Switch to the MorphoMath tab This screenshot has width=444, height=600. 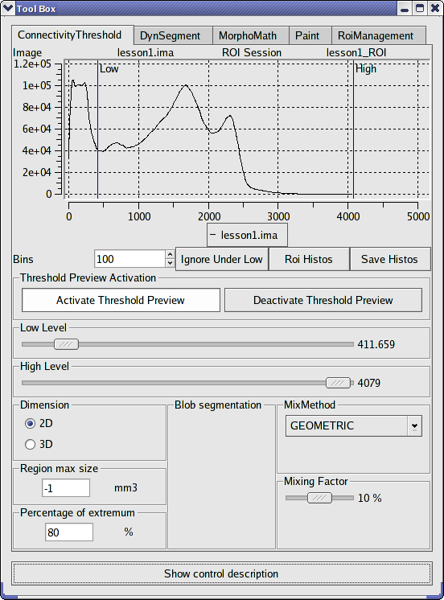point(248,36)
